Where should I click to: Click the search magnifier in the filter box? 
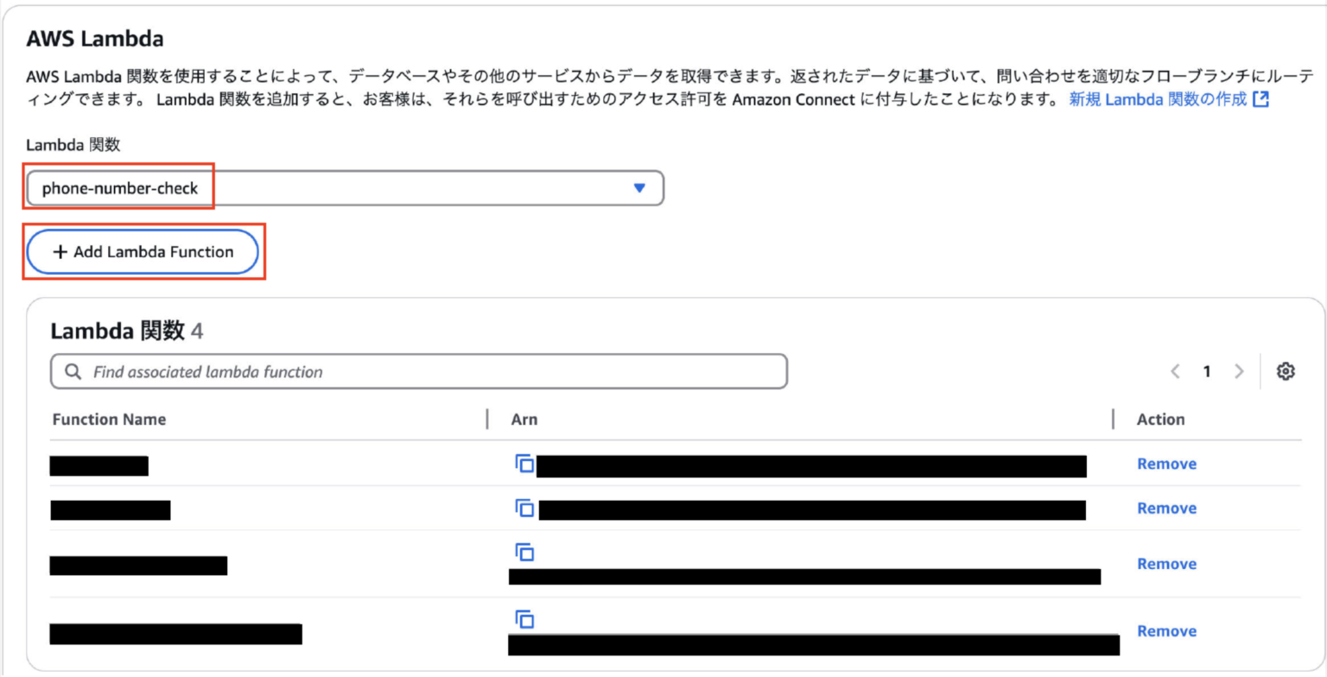(73, 371)
